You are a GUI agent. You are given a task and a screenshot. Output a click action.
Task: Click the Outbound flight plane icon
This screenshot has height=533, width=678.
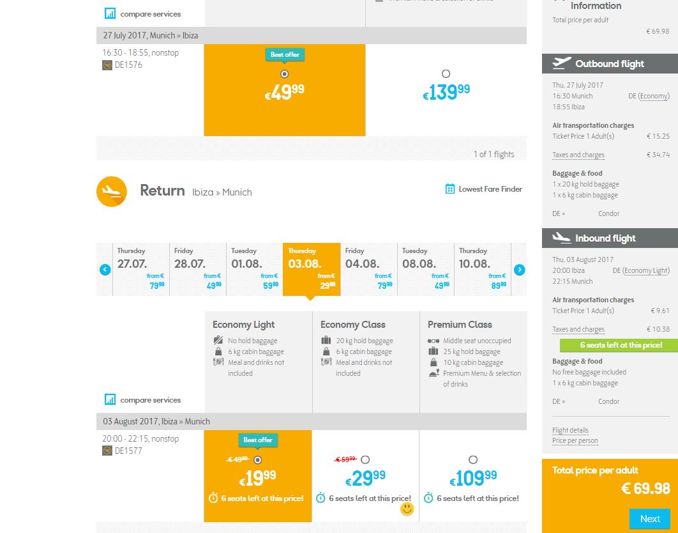[x=562, y=63]
